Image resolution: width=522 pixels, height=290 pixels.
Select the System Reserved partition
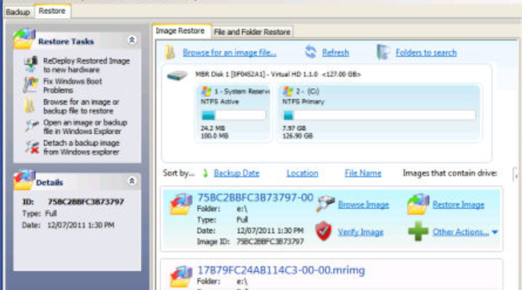[x=233, y=113]
